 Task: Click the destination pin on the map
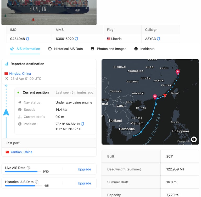coord(177,72)
